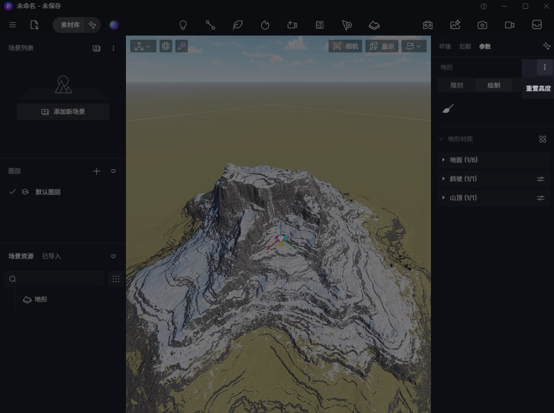Image resolution: width=554 pixels, height=413 pixels.
Task: Click the globe icon in viewport toolbar
Action: (166, 46)
